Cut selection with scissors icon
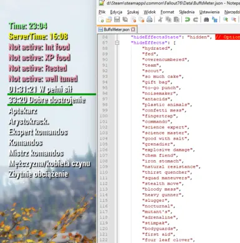 point(160,20)
